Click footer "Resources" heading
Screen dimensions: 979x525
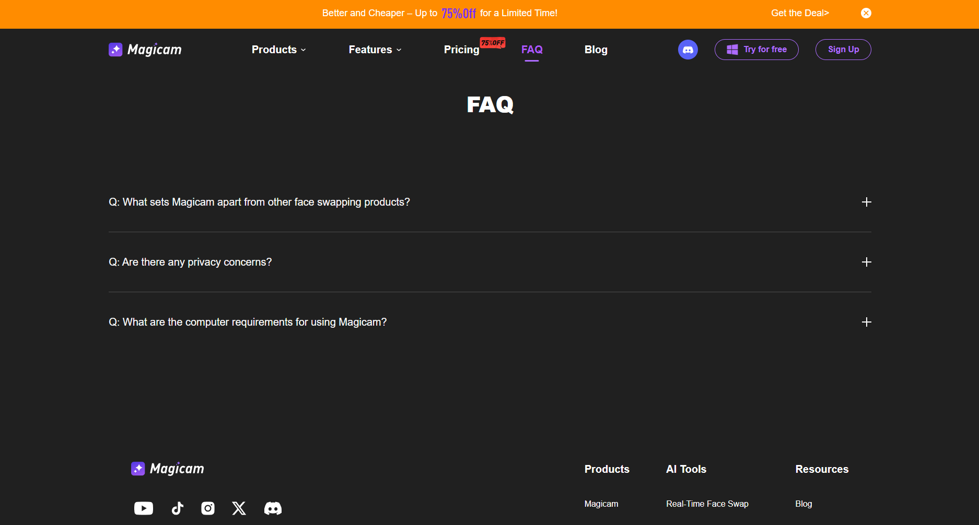point(822,469)
